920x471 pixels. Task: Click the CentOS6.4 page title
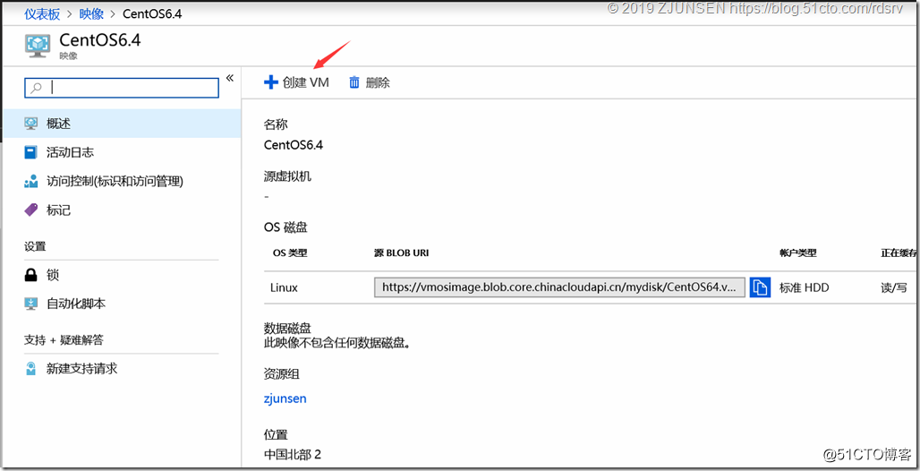click(x=100, y=40)
